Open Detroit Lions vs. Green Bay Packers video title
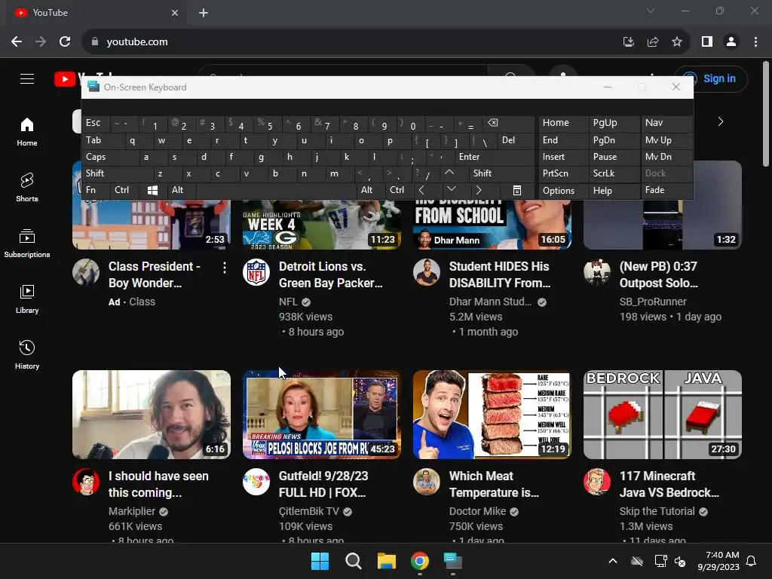Viewport: 772px width, 579px height. click(x=330, y=274)
